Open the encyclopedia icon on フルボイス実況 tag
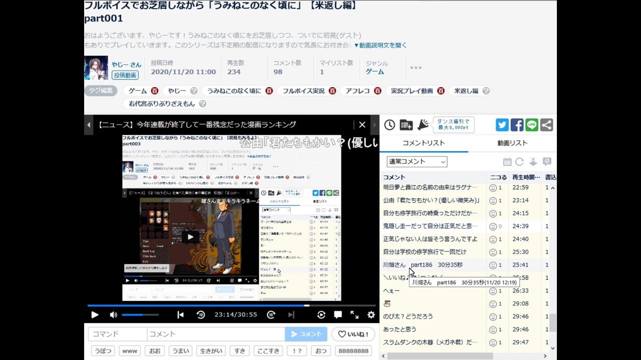641x360 pixels. coord(333,91)
